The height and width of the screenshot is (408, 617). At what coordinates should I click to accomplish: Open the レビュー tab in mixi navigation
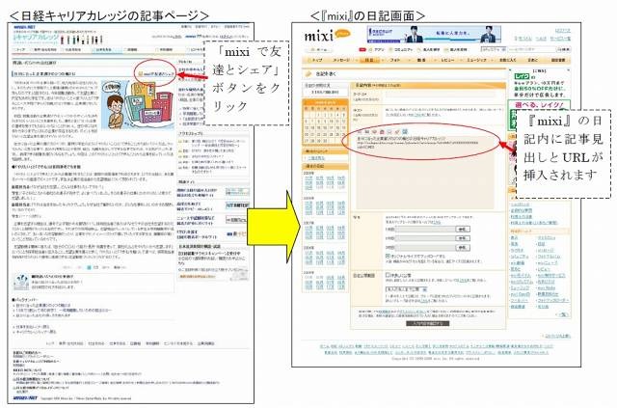coord(447,60)
